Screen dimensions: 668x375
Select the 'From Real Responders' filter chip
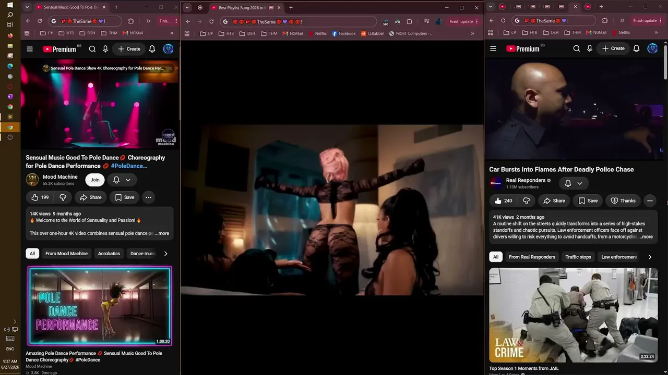532,257
